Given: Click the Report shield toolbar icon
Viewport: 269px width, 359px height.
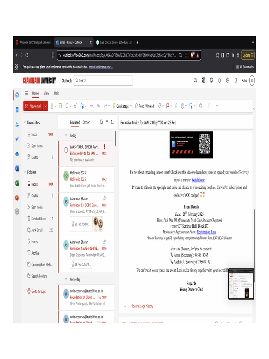Looking at the screenshot, I should [67, 106].
